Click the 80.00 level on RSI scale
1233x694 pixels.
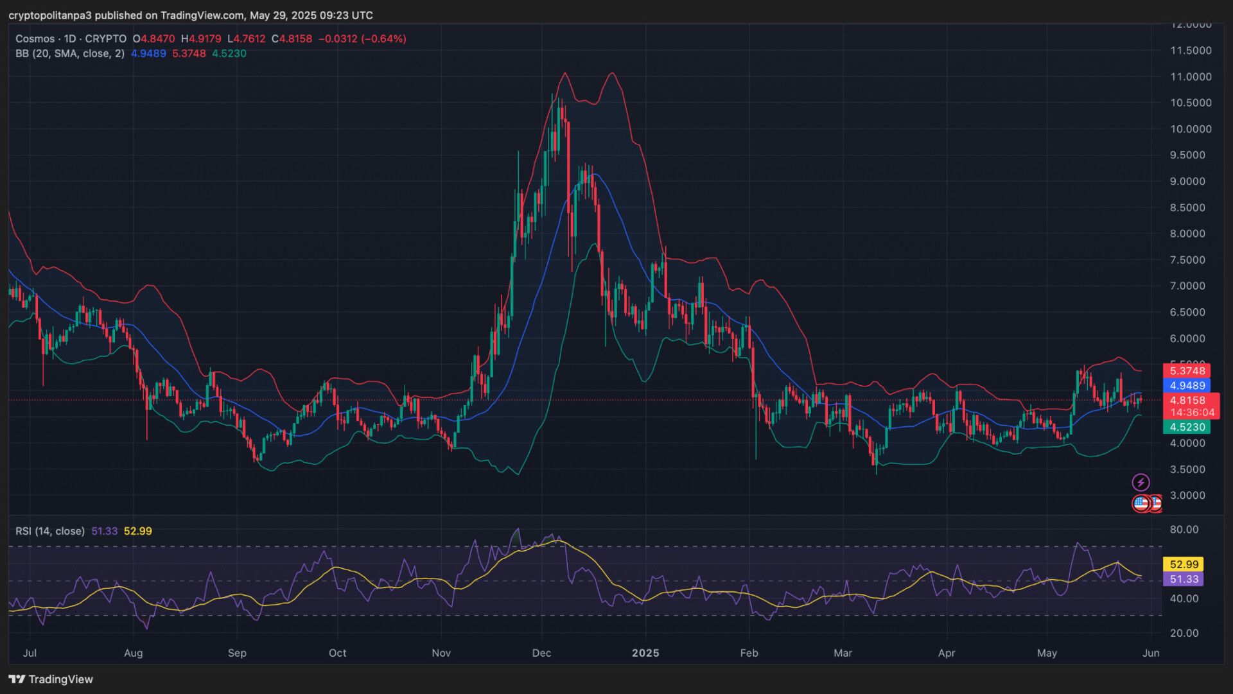point(1184,530)
